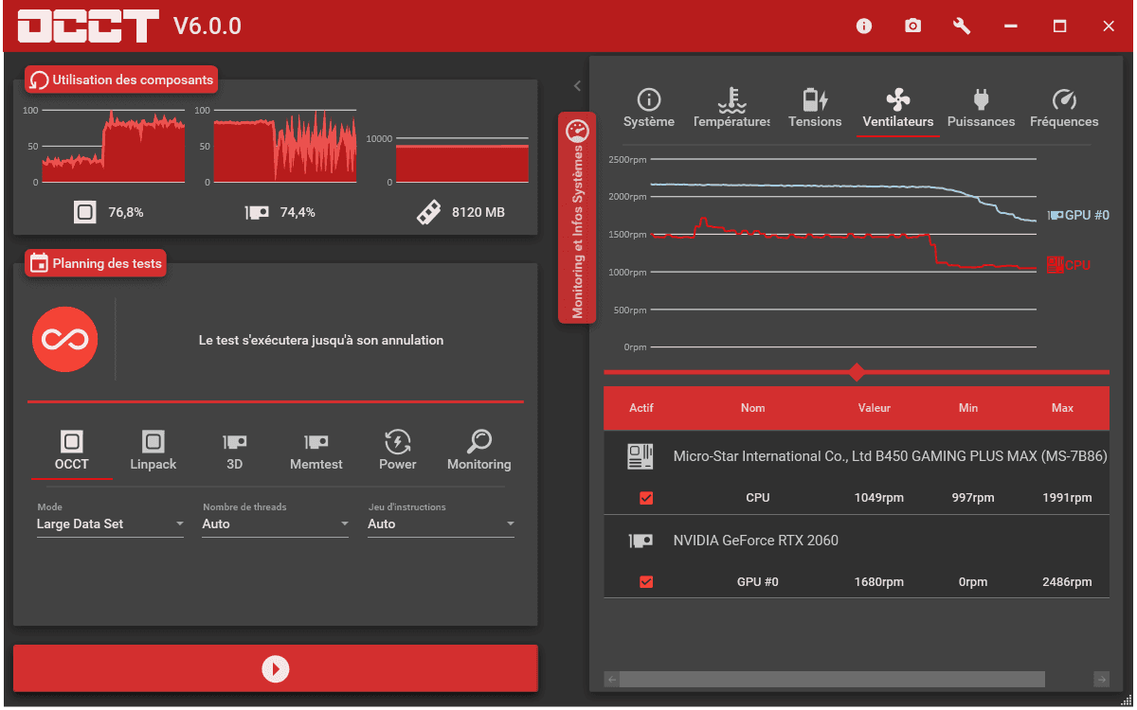Image resolution: width=1137 pixels, height=710 pixels.
Task: Click the CPU max value 1991rpm
Action: coord(1067,498)
